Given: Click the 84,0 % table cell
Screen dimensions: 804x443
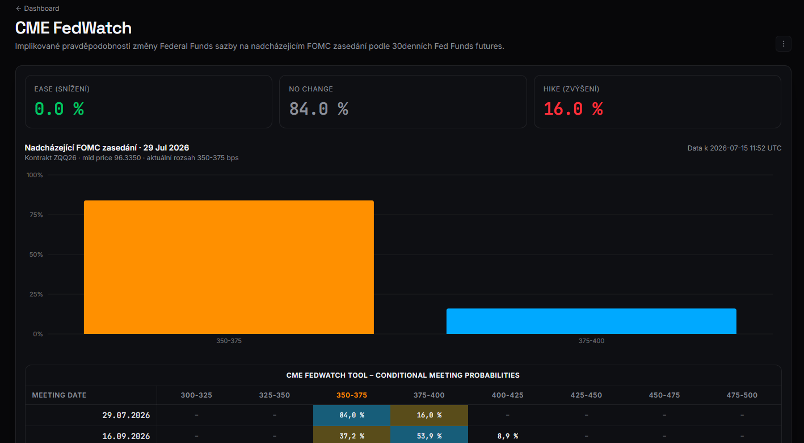Looking at the screenshot, I should click(x=352, y=415).
